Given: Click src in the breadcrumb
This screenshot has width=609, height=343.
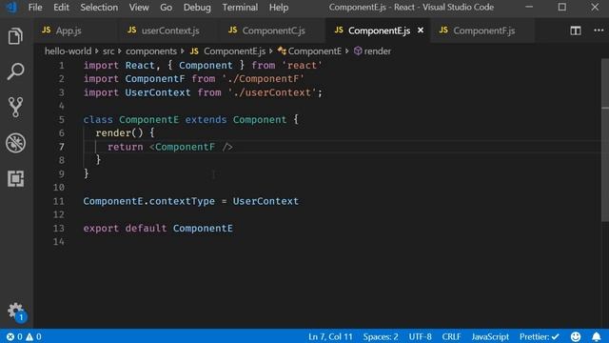Looking at the screenshot, I should 108,51.
